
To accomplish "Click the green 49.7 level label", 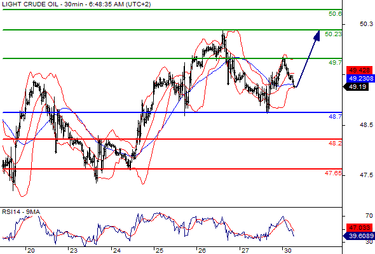I will tap(335, 63).
